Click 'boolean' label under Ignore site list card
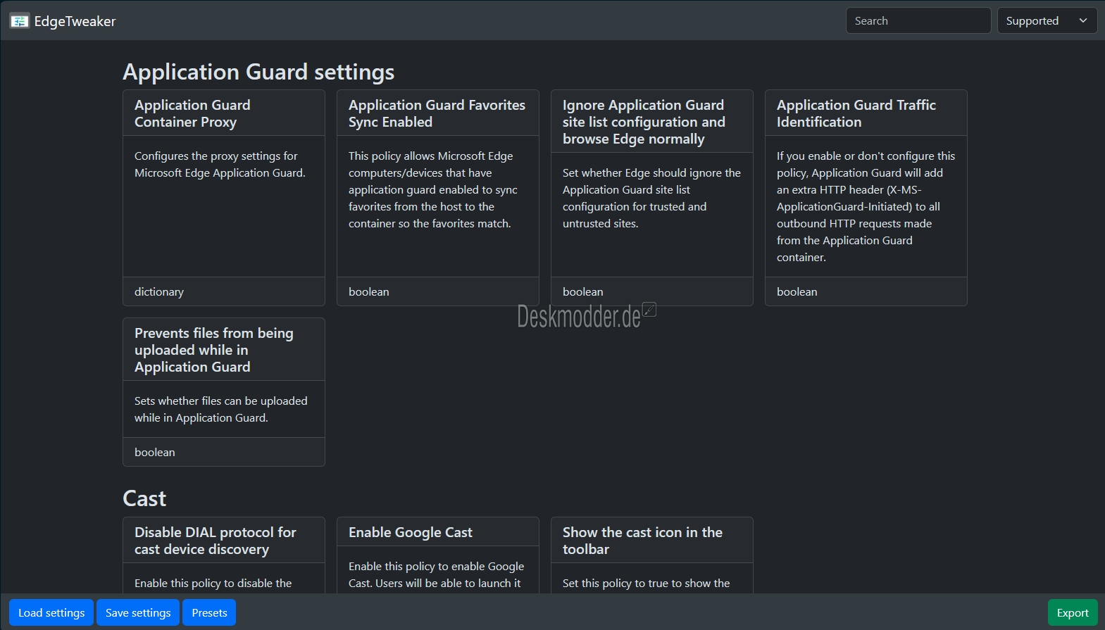The image size is (1105, 630). pyautogui.click(x=583, y=291)
